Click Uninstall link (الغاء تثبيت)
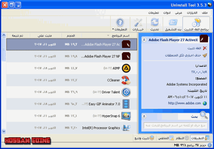The height and width of the screenshot is (149, 214). point(194,48)
